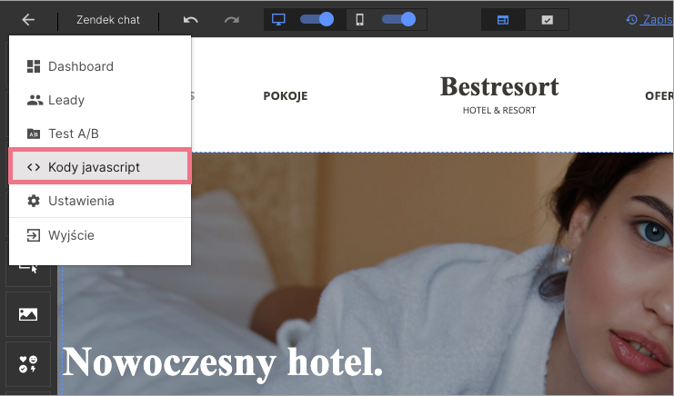Open the icons widget in sidebar

point(28,363)
